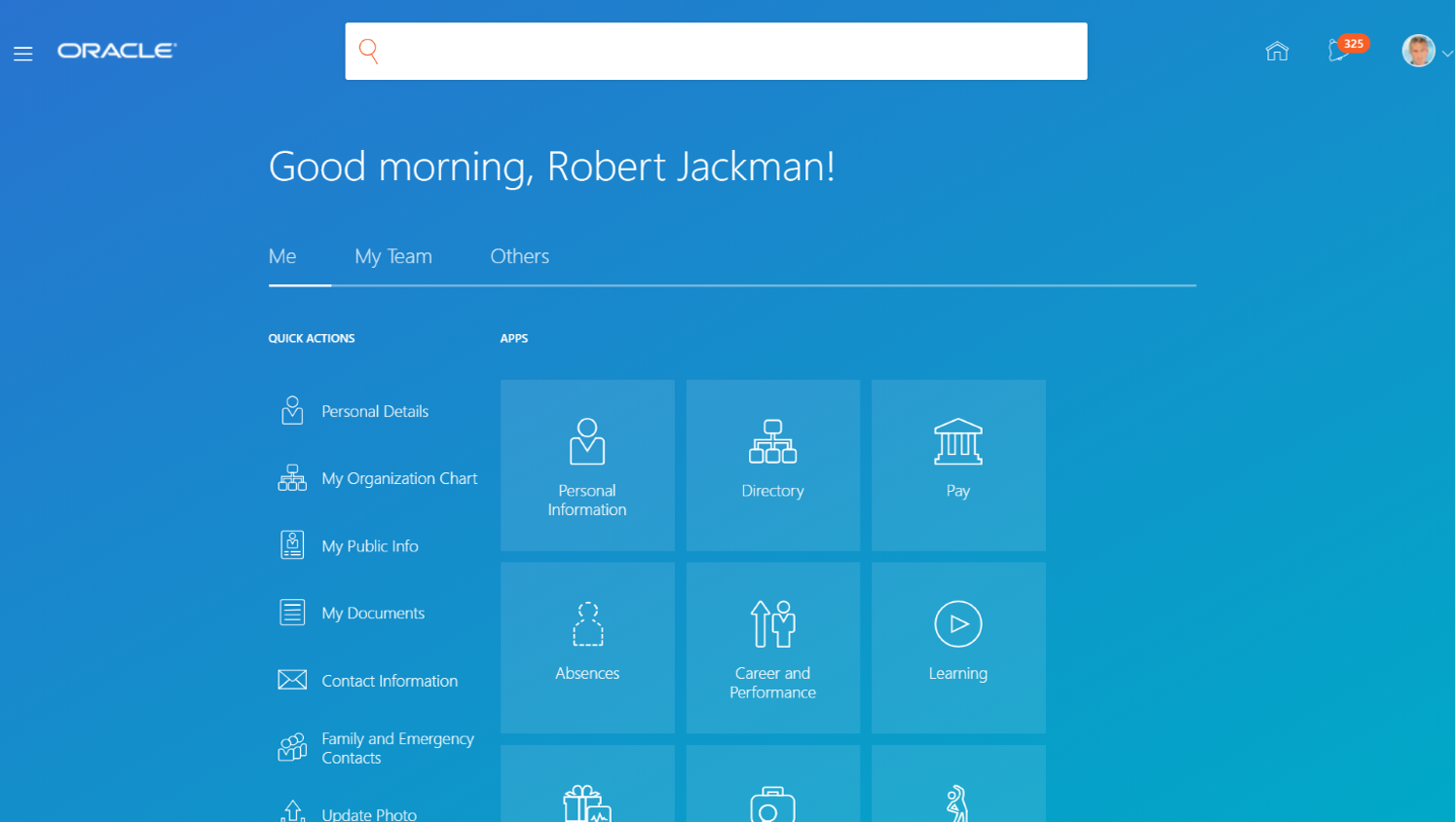1455x822 pixels.
Task: Open Career and Performance tile
Action: pyautogui.click(x=772, y=648)
